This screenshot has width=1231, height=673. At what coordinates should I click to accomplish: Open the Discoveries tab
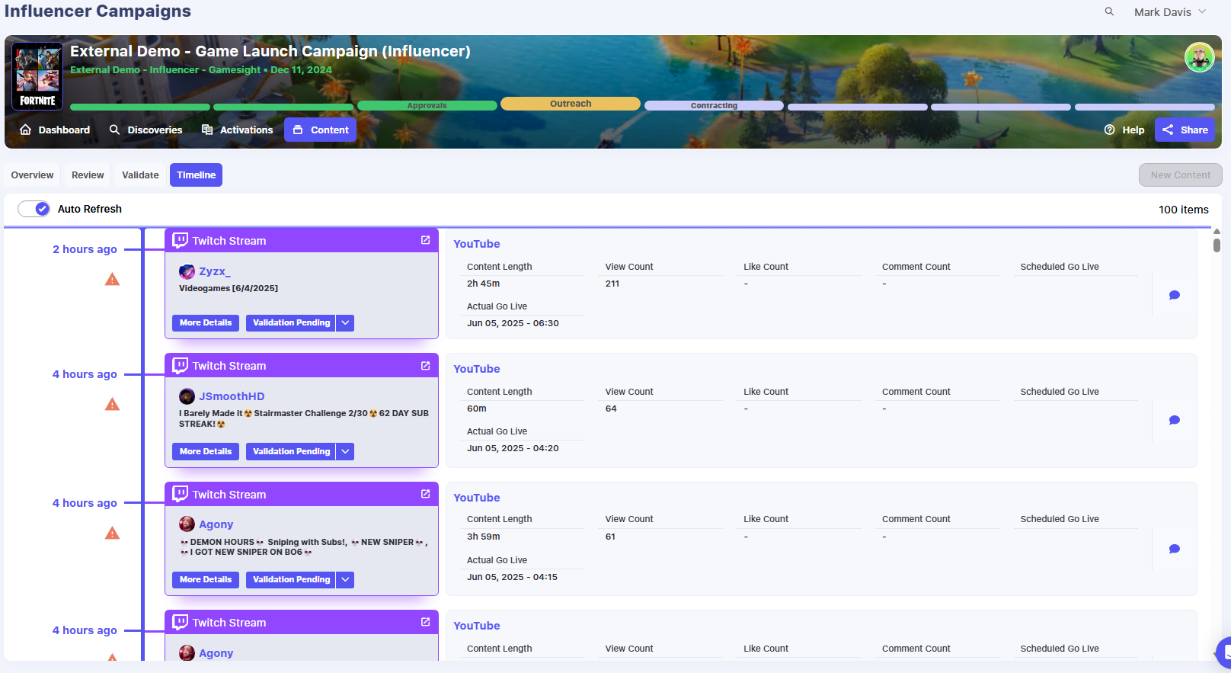(x=145, y=130)
